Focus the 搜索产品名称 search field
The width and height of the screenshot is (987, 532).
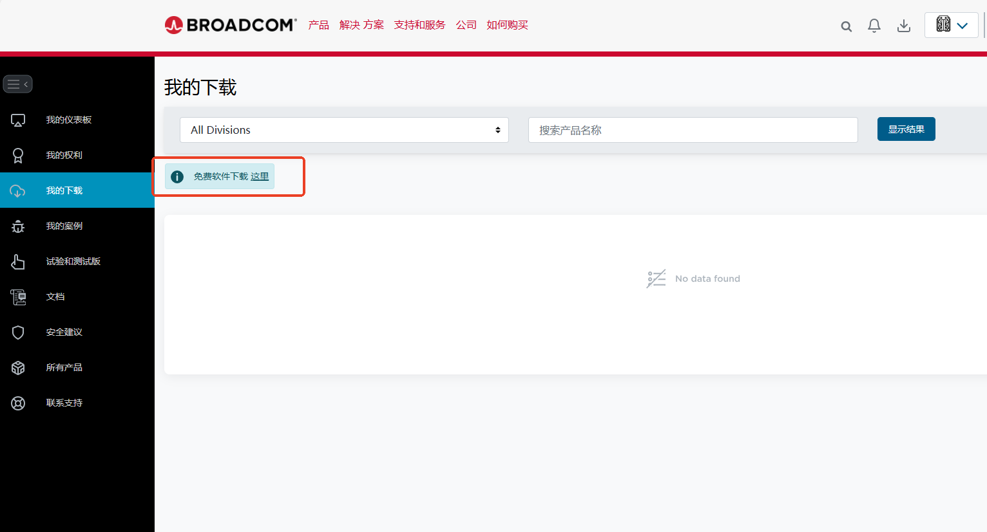click(x=693, y=130)
